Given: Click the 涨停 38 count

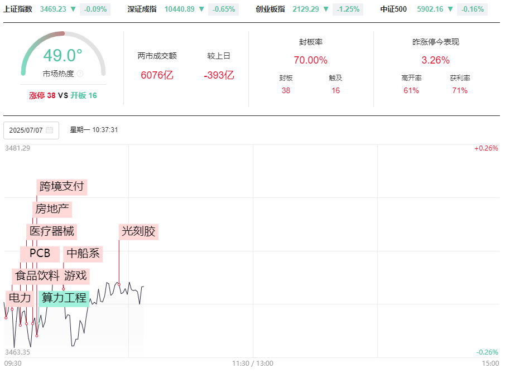Looking at the screenshot, I should click(42, 95).
